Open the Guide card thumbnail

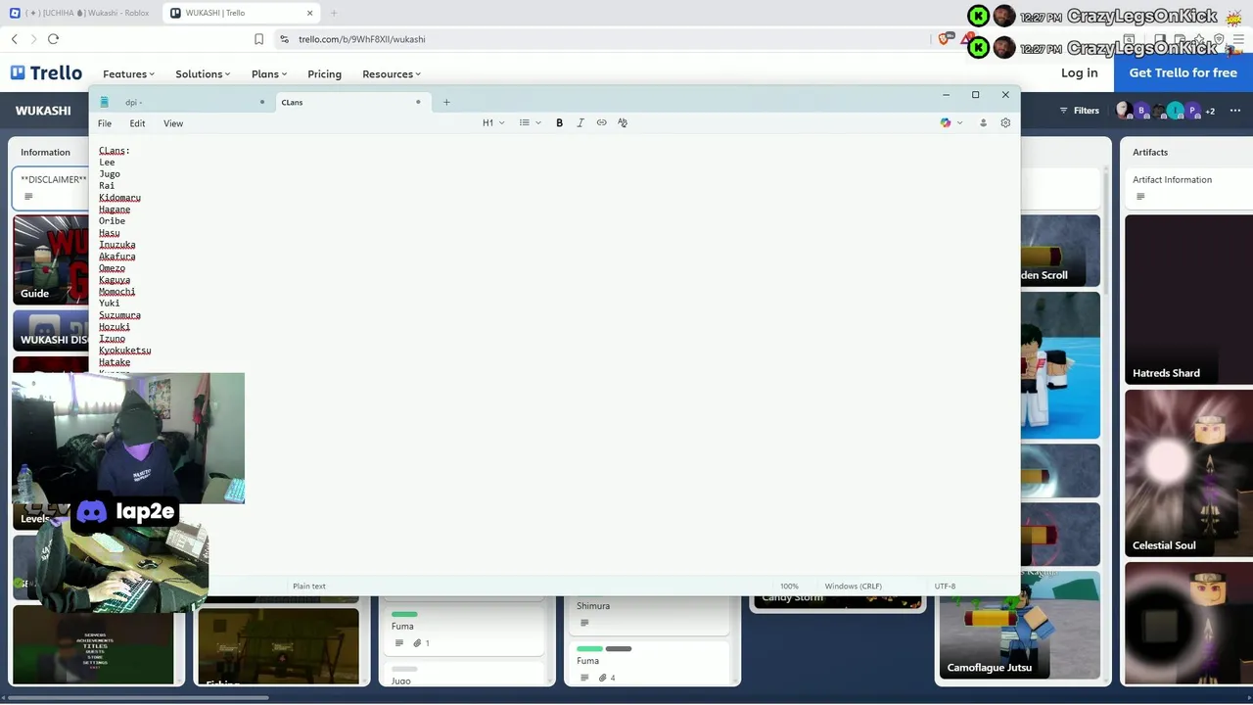click(x=51, y=259)
